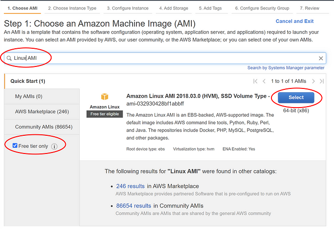
Task: Go to 6. Configure Security Group tab
Action: coord(262,8)
